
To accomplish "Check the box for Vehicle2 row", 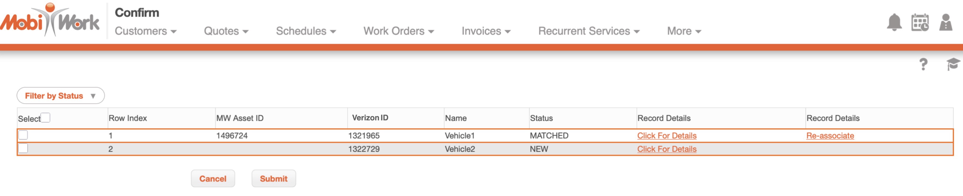I will point(23,148).
